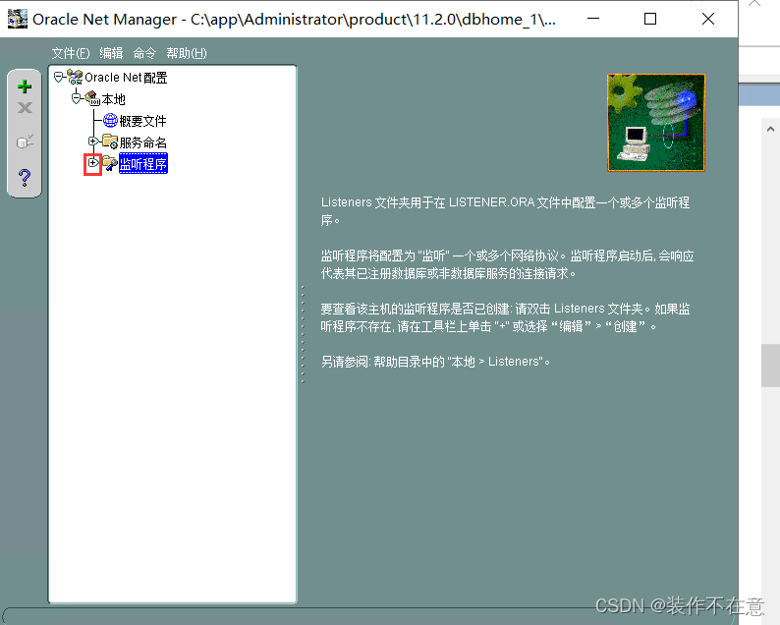Click the text '另请参阅: 帮助目录中的'
The width and height of the screenshot is (780, 625).
pos(382,362)
